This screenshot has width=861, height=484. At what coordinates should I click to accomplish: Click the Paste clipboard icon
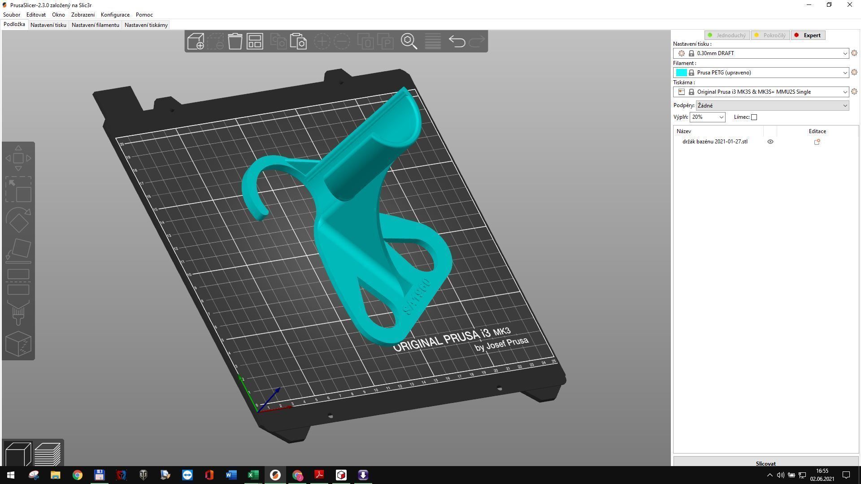tap(298, 41)
